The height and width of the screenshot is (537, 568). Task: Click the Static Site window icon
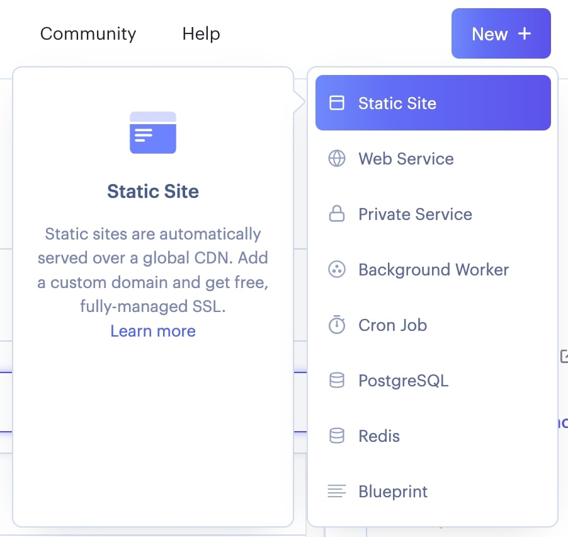coord(337,103)
